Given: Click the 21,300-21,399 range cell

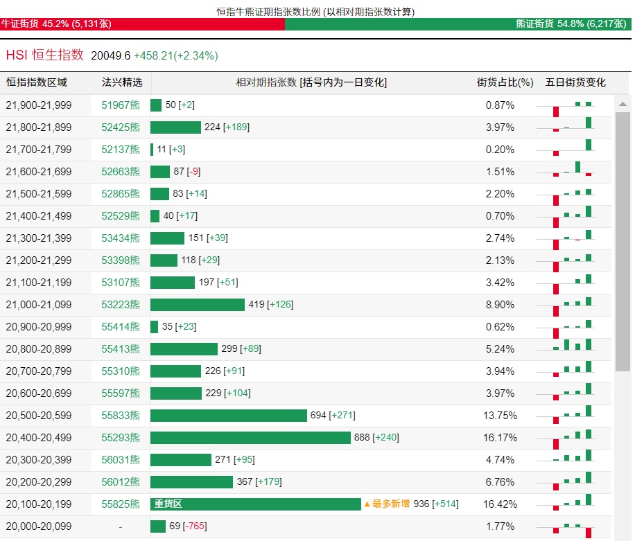Looking at the screenshot, I should tap(38, 238).
